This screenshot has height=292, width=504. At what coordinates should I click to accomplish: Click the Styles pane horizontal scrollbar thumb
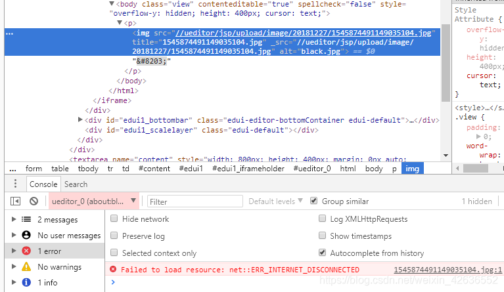(x=475, y=168)
